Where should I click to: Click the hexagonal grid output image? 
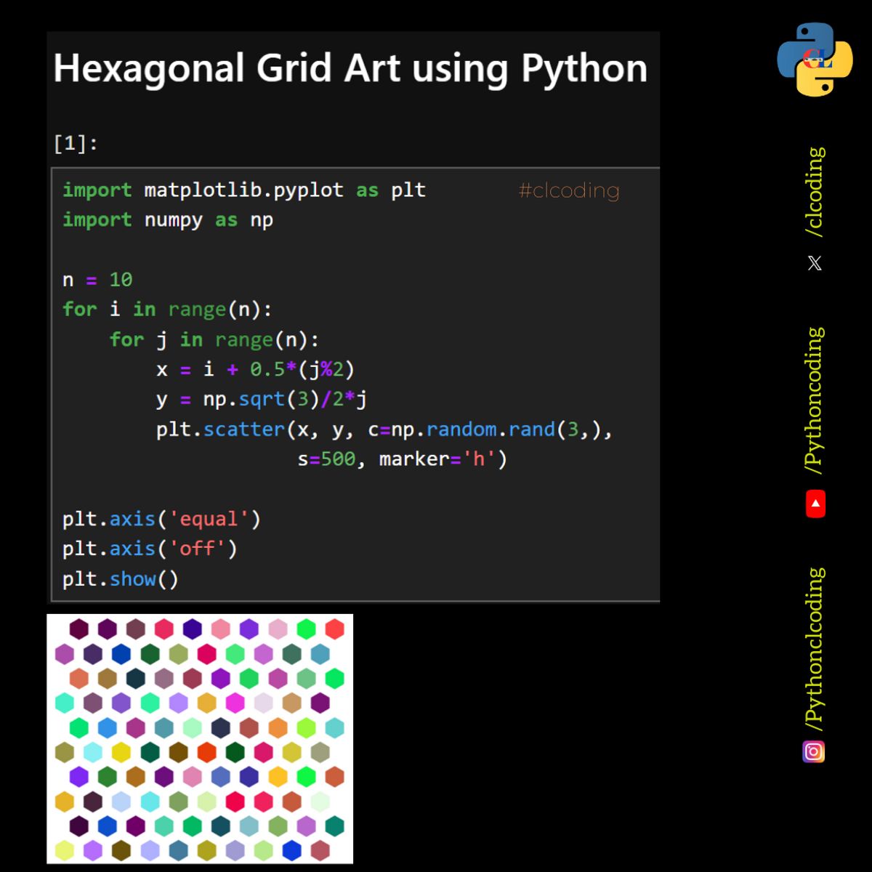200,738
